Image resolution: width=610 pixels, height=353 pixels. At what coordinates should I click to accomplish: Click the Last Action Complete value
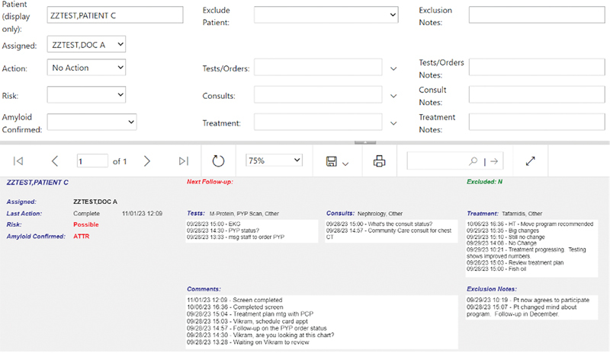pyautogui.click(x=86, y=214)
